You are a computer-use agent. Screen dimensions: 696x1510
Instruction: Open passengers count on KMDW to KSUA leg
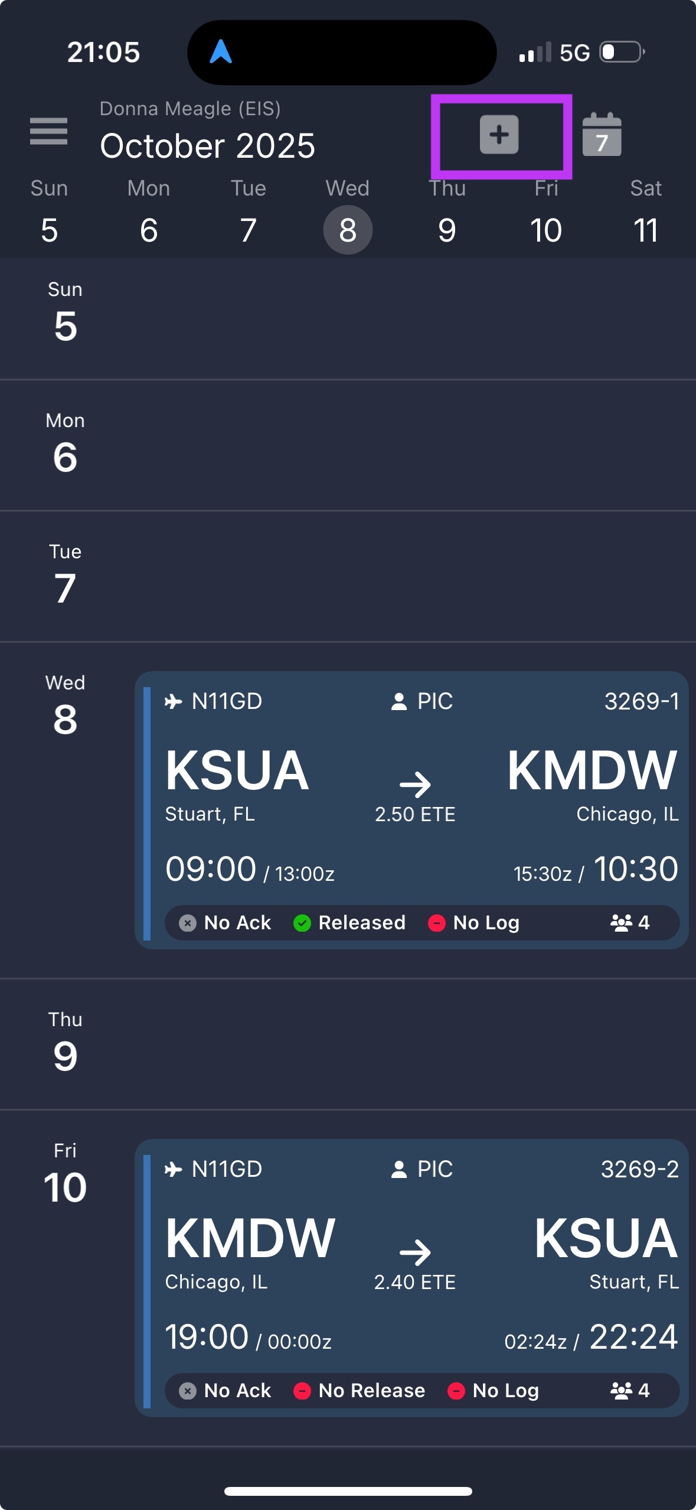[629, 1391]
